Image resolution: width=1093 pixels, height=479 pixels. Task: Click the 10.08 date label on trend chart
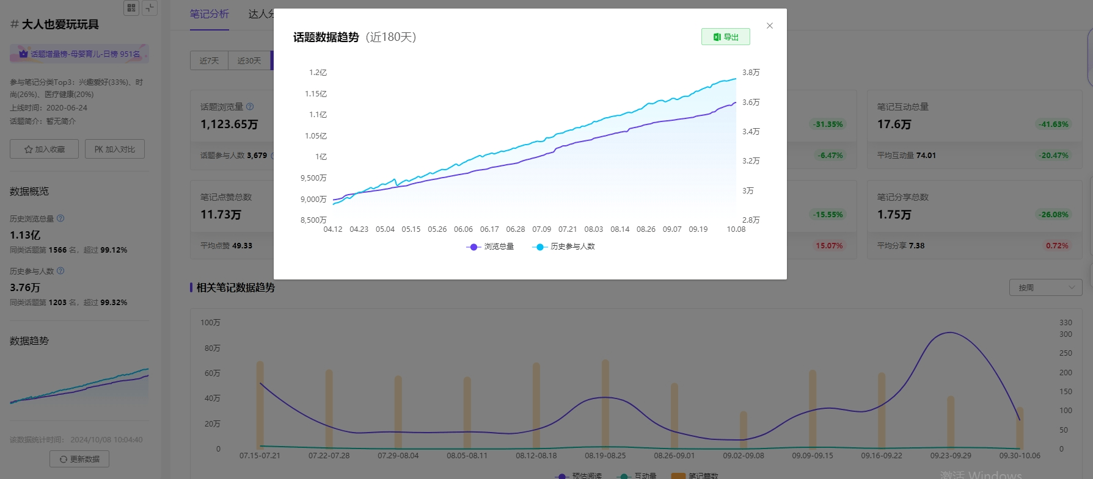[736, 229]
